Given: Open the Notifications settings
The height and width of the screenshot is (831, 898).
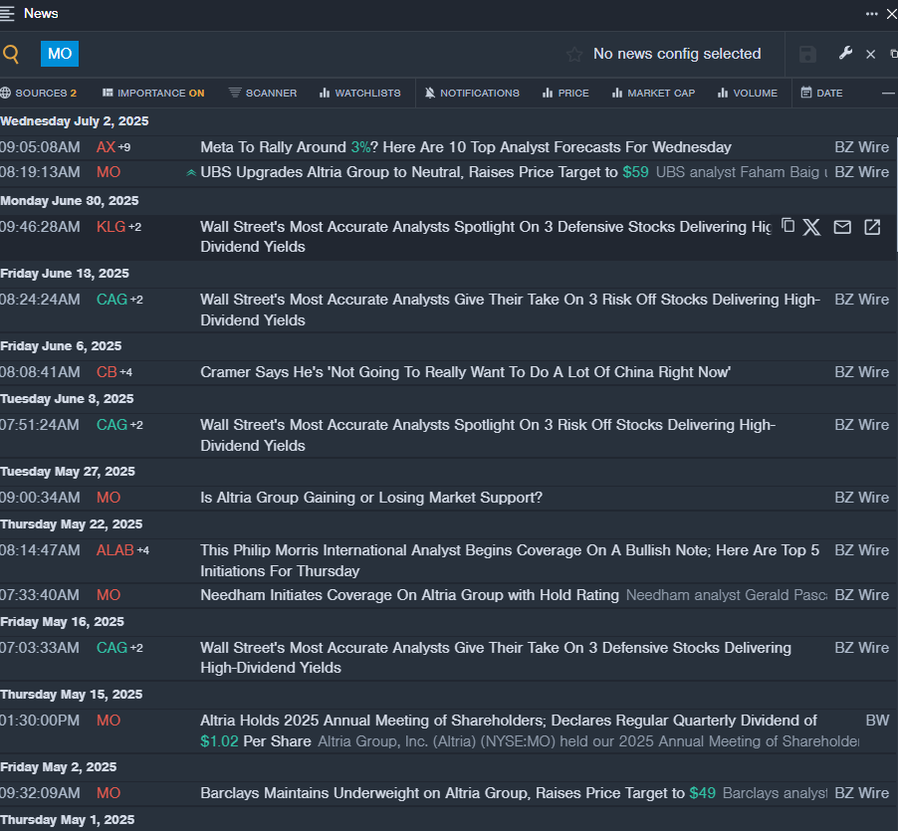Looking at the screenshot, I should click(472, 94).
